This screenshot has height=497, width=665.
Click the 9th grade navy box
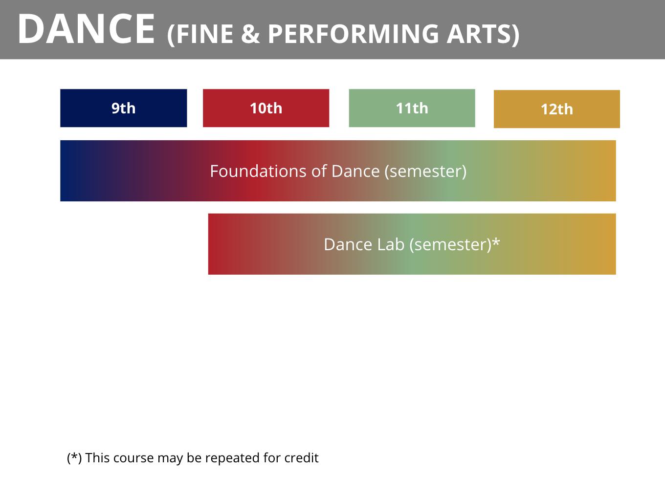coord(123,108)
